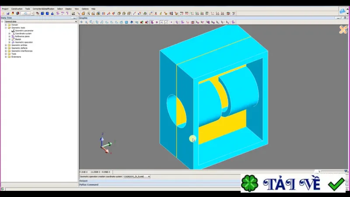This screenshot has width=350, height=197.
Task: Open the Construction menu
Action: (x=17, y=9)
